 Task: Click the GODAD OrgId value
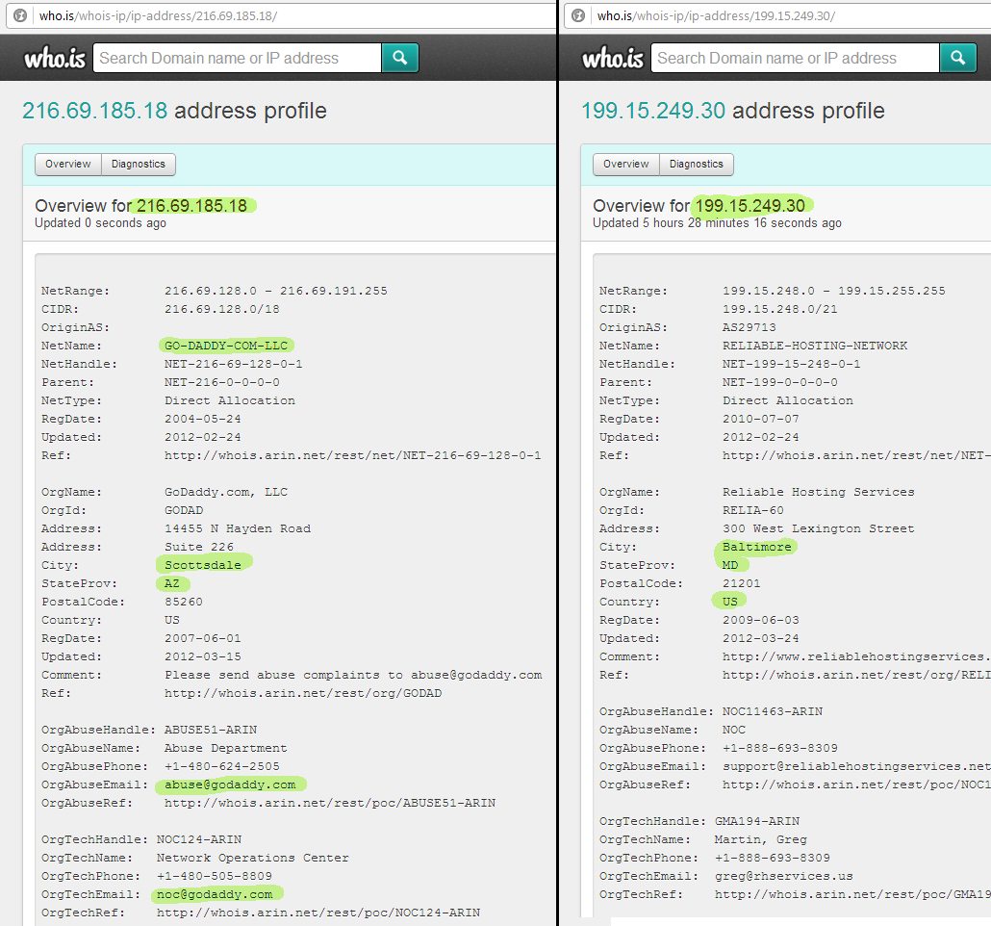tap(183, 510)
